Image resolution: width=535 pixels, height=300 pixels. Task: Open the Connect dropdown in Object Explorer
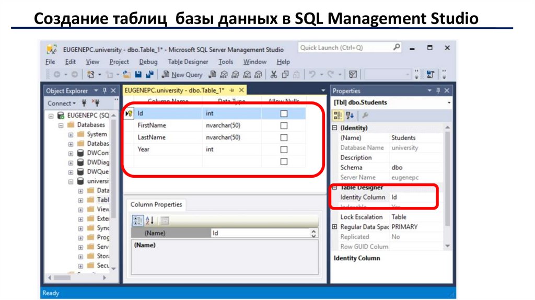click(x=62, y=103)
